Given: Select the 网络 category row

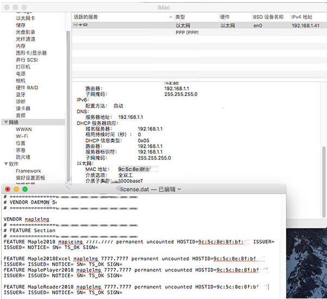Looking at the screenshot, I should pos(33,122).
